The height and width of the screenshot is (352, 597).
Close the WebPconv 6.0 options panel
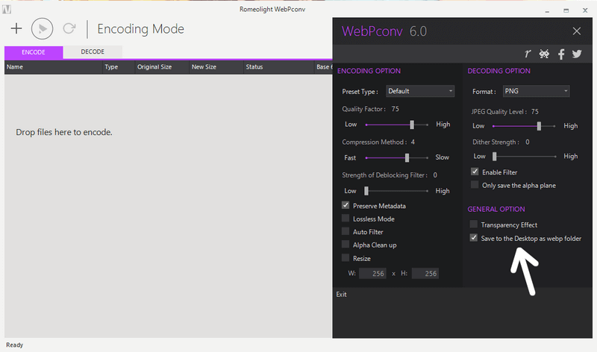[577, 31]
